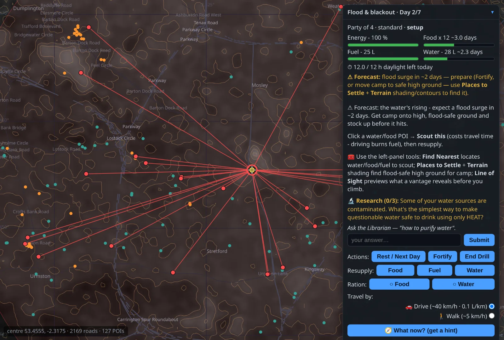Collapse the Flood & blackout panel arrow
The image size is (504, 340).
click(x=492, y=12)
